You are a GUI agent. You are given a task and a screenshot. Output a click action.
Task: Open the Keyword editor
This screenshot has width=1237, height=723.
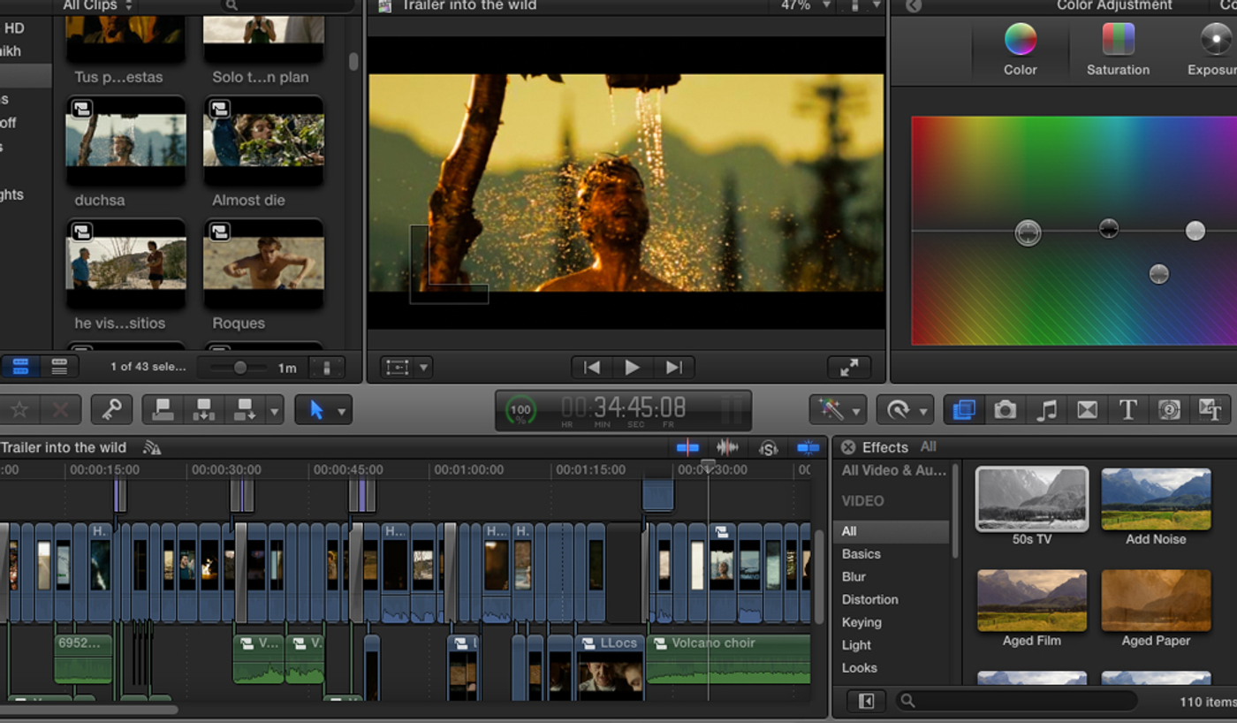(112, 409)
